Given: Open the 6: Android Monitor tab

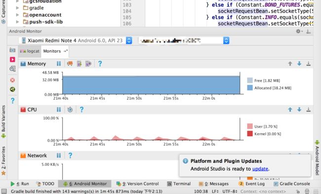Looking at the screenshot, I should tap(85, 184).
